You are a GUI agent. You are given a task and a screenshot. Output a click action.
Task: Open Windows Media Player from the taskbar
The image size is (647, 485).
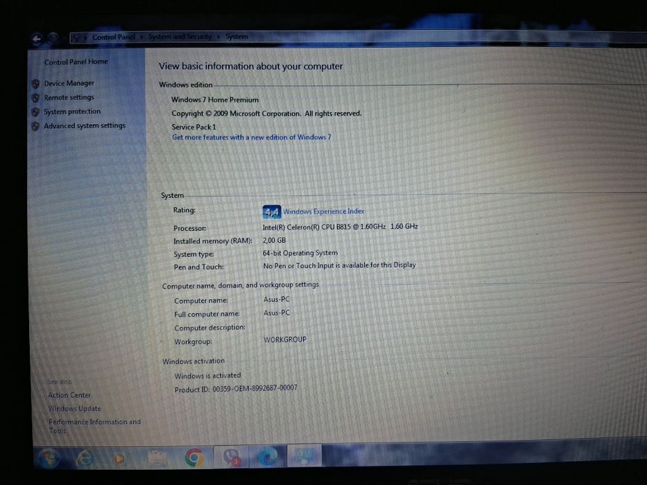(x=120, y=458)
